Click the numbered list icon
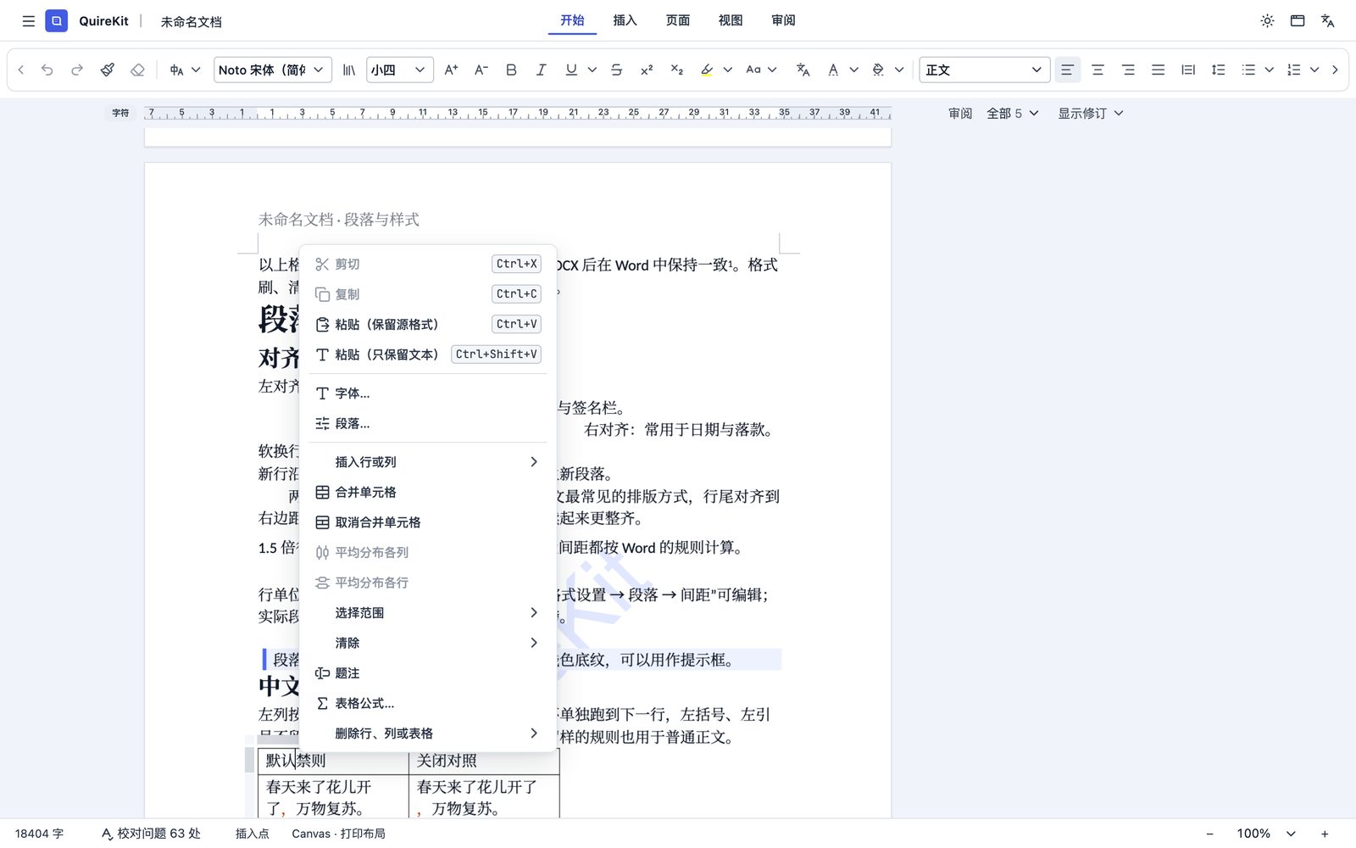 1293,70
